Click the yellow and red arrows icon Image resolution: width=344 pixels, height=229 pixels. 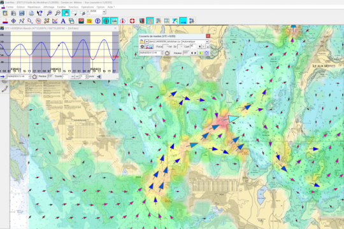[x=90, y=21]
